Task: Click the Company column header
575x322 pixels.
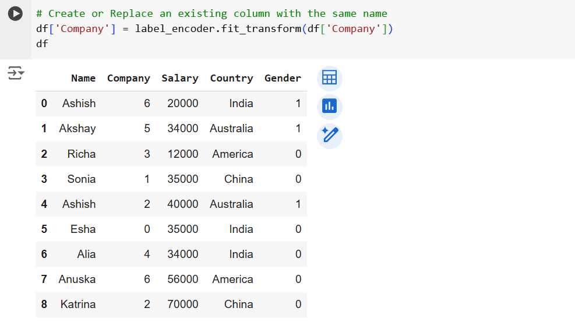Action: point(128,78)
